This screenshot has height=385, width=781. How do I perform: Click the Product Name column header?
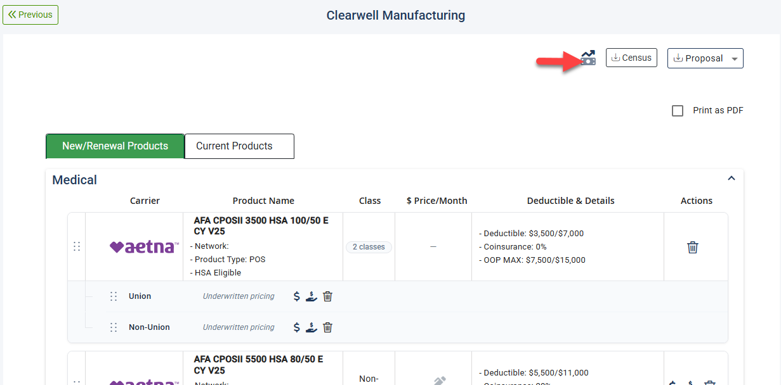(x=263, y=201)
